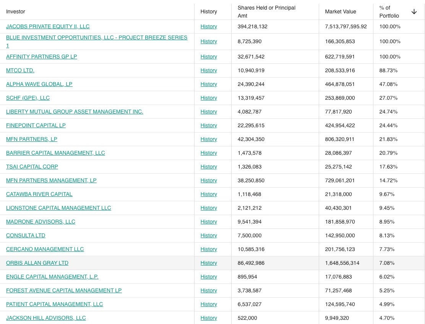Open MADRONE ADVISORS, LLC link
This screenshot has height=324, width=425.
pyautogui.click(x=41, y=222)
